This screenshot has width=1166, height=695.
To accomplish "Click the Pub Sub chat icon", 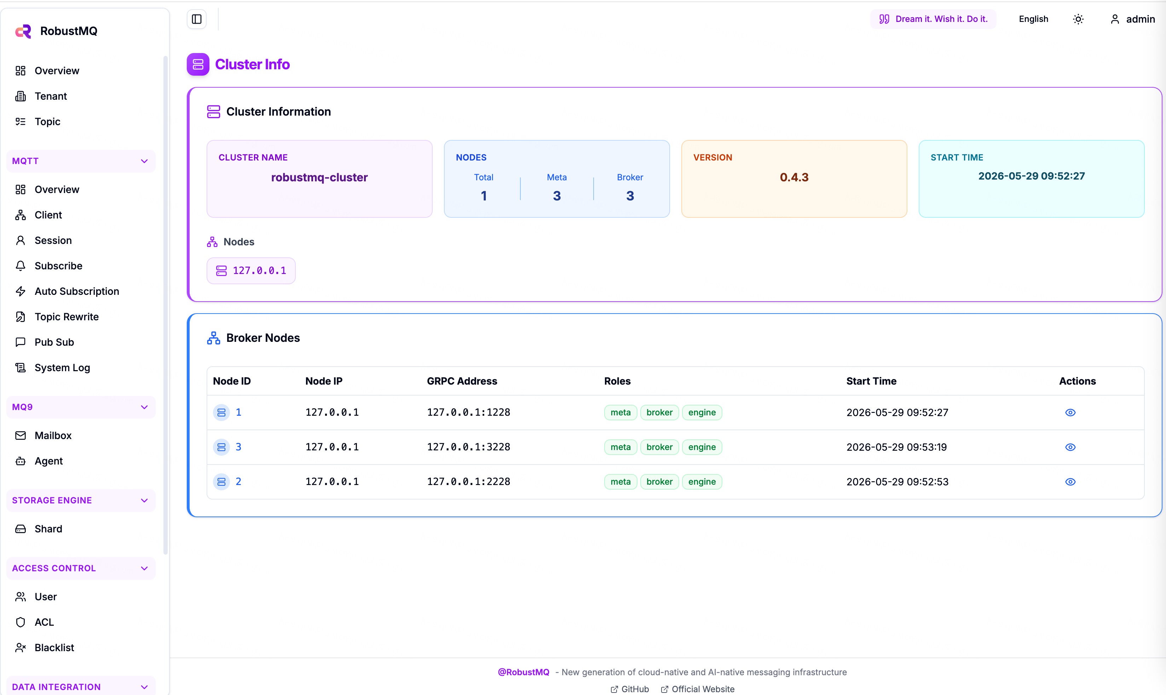I will 21,342.
